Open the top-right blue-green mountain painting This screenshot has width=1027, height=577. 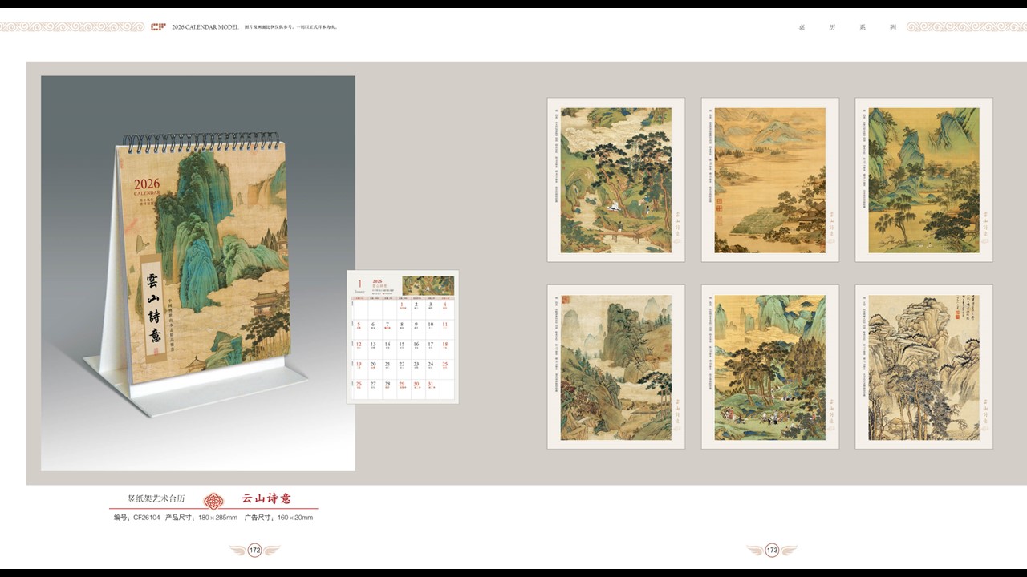coord(923,180)
